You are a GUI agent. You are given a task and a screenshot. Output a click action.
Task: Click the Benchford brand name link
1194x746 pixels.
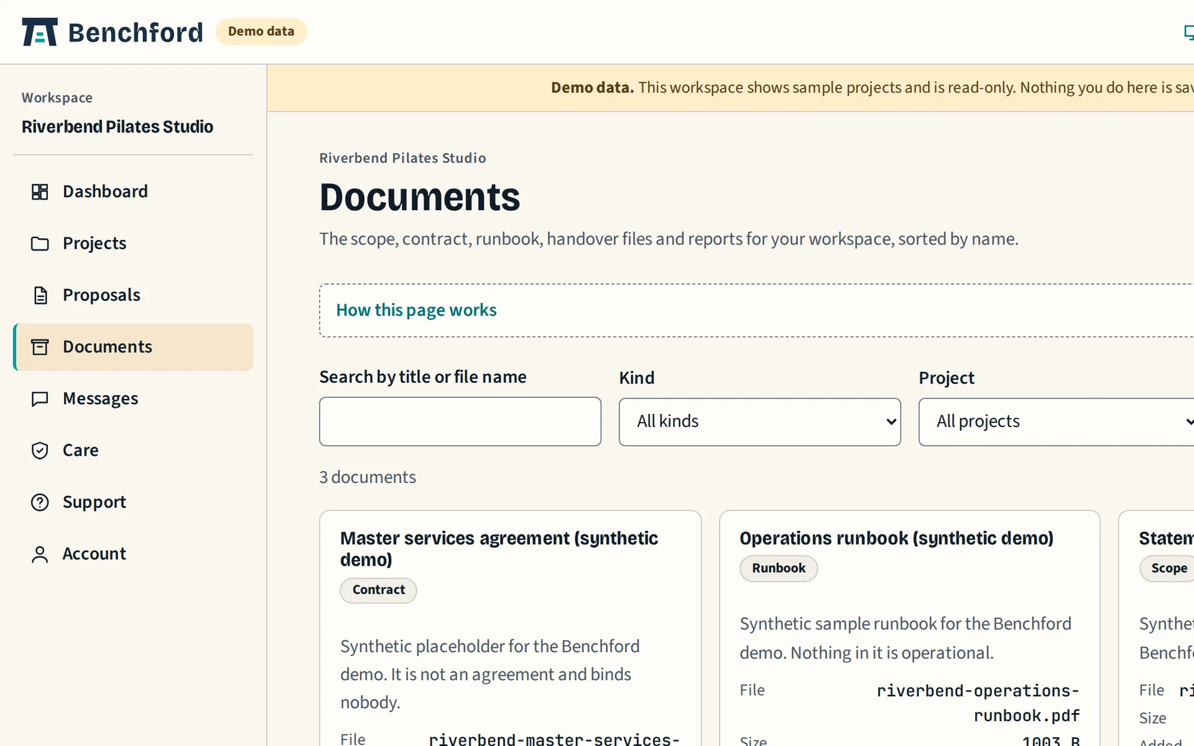click(x=136, y=32)
